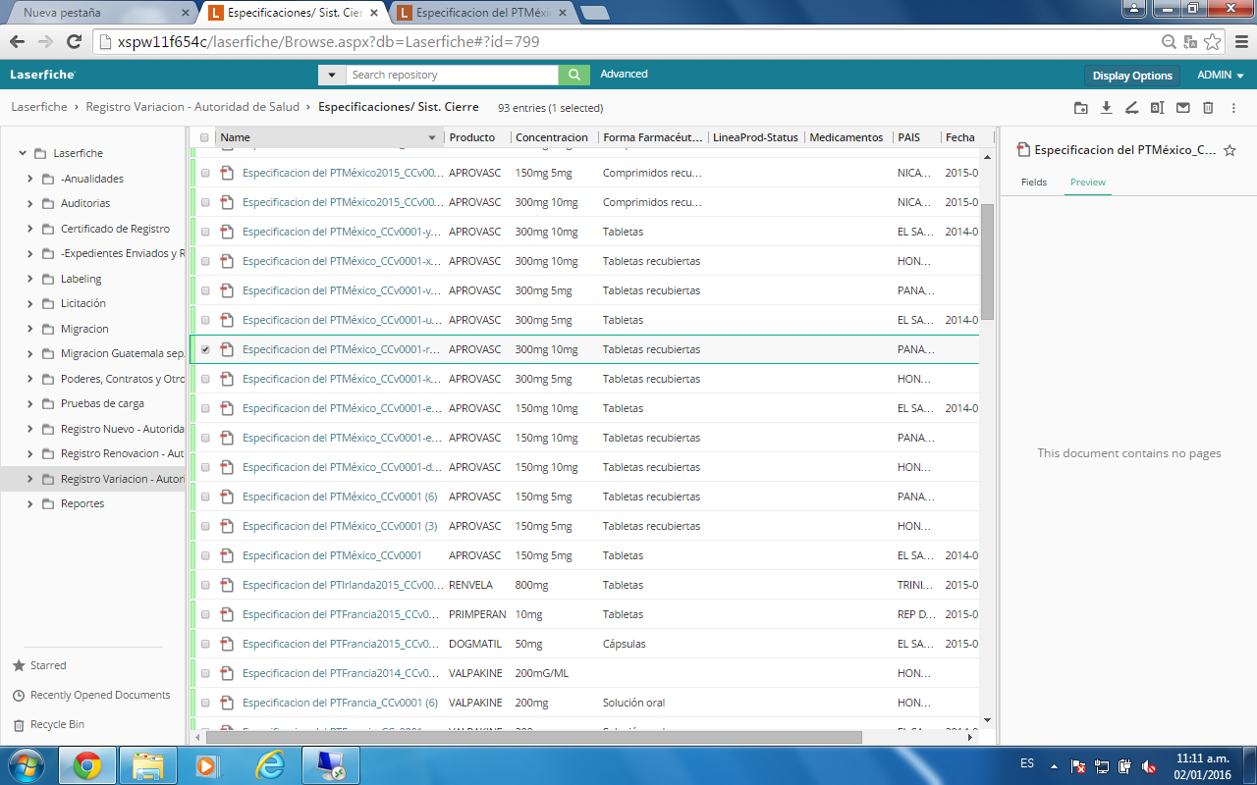
Task: Open Remote Desktop Connection in taskbar
Action: (331, 765)
